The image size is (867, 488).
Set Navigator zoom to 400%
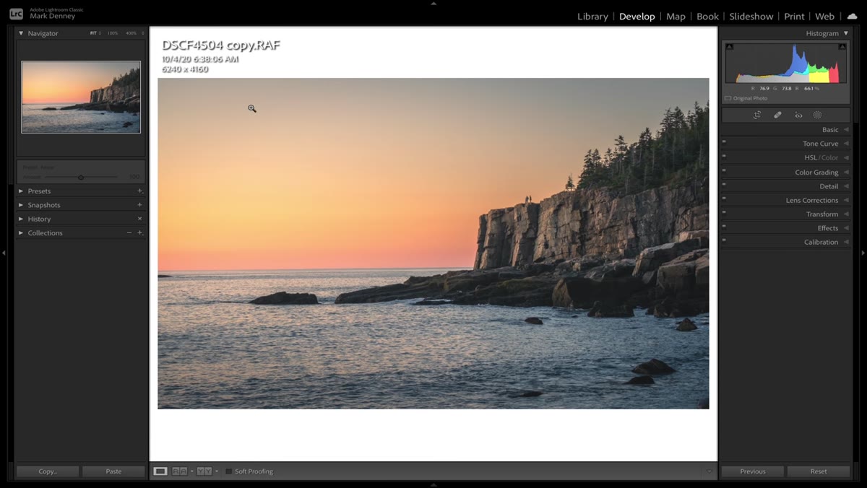pyautogui.click(x=131, y=33)
